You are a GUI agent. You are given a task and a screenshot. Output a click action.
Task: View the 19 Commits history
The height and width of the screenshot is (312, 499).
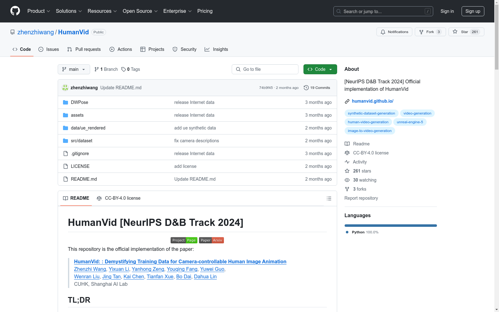(317, 88)
